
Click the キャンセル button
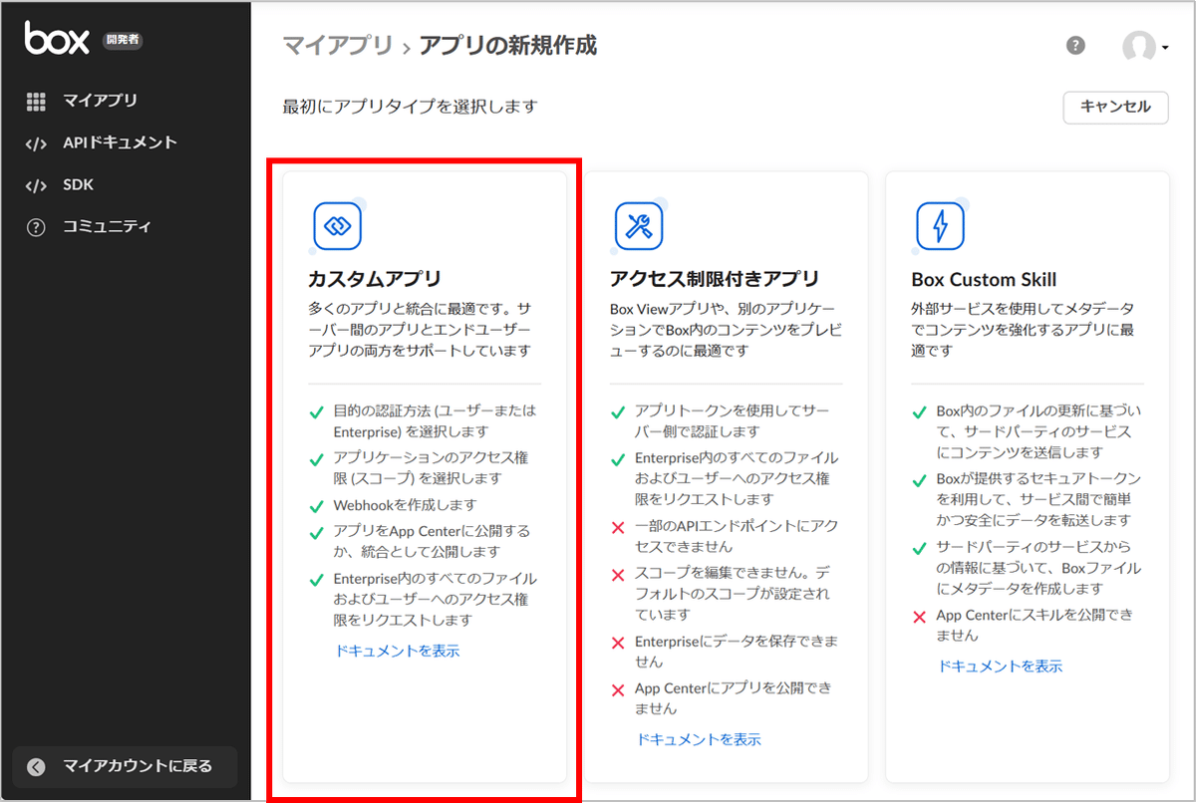[1115, 108]
